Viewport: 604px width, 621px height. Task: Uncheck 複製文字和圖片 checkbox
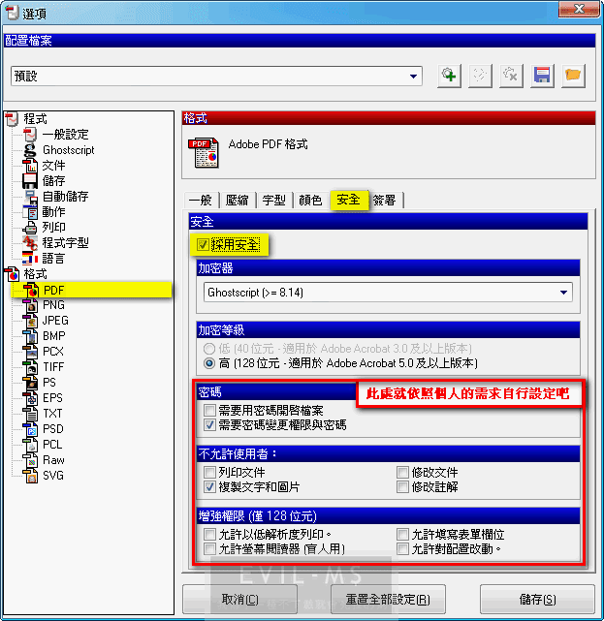click(209, 486)
